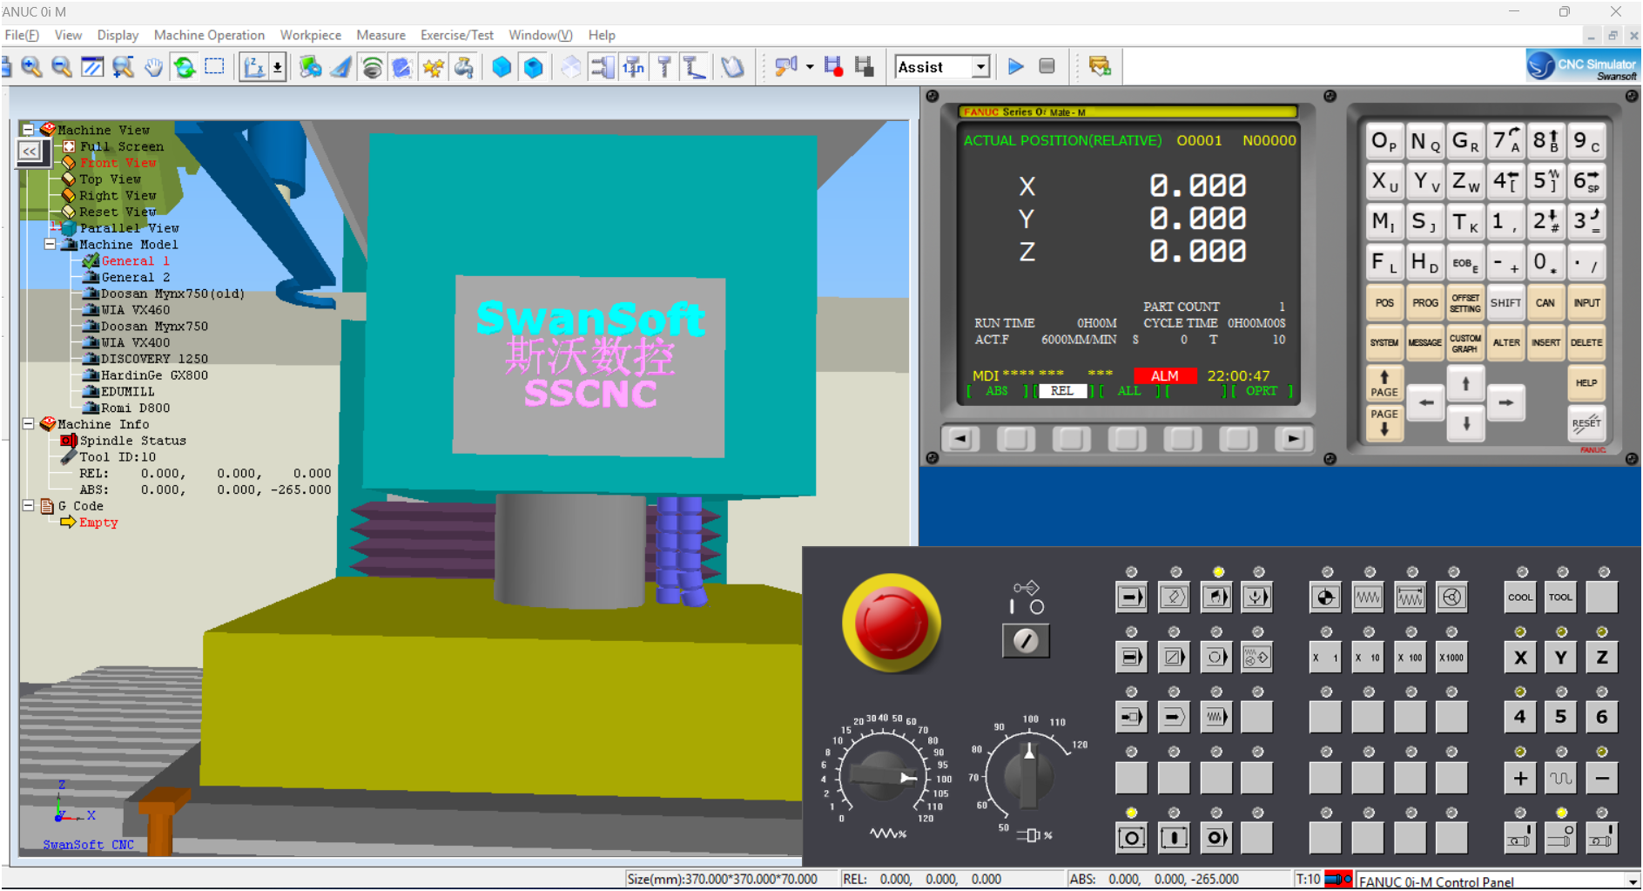Click the red dot record icon
1643x891 pixels.
833,67
